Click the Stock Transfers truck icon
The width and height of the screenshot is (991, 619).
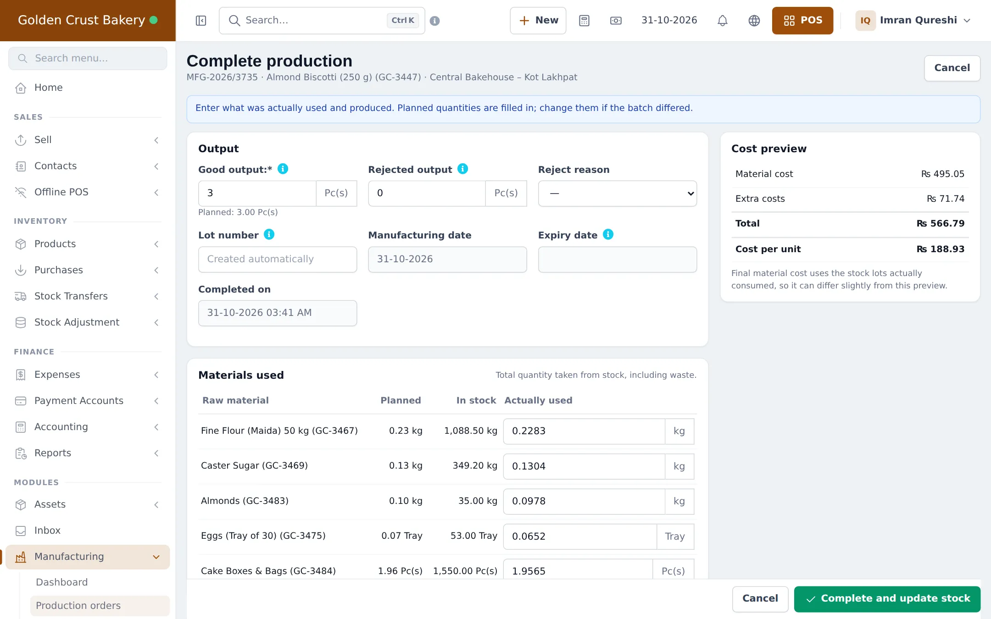pos(21,297)
